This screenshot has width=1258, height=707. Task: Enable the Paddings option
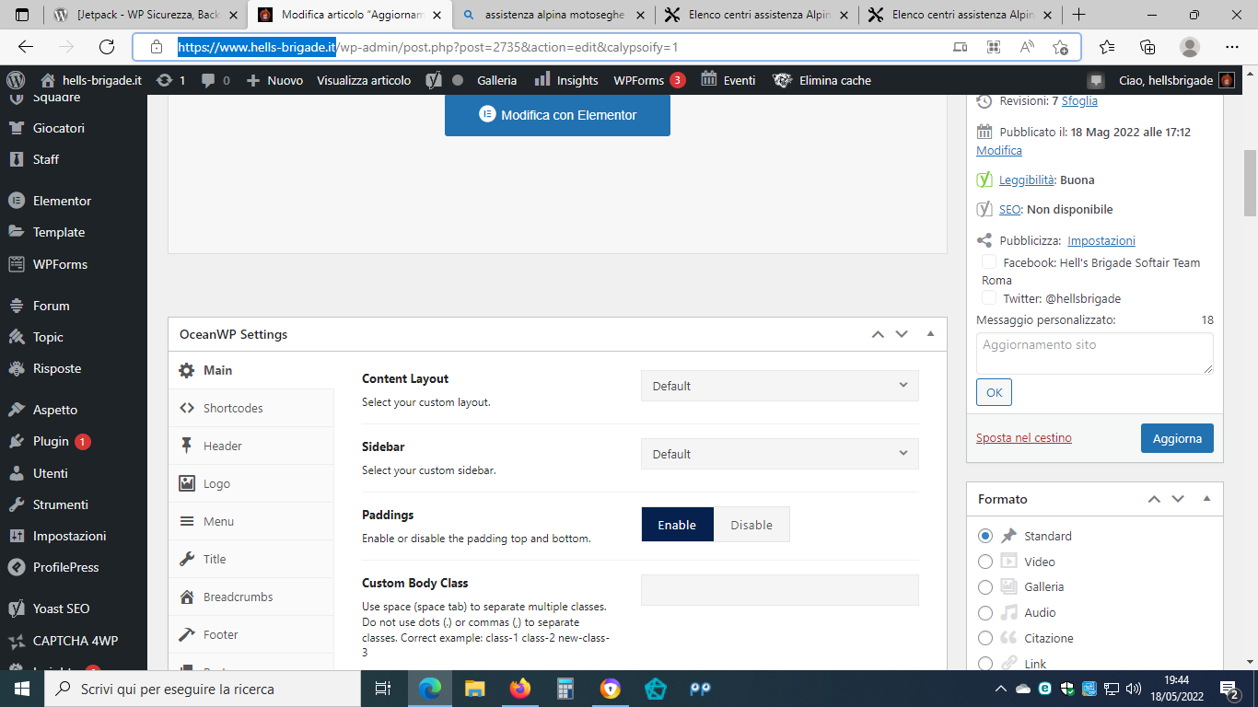point(677,525)
